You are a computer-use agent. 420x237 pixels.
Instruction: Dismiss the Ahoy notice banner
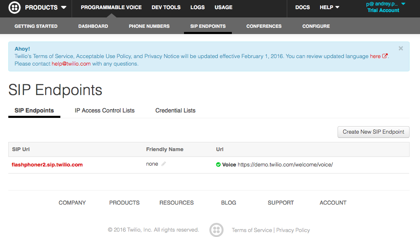coord(401,49)
